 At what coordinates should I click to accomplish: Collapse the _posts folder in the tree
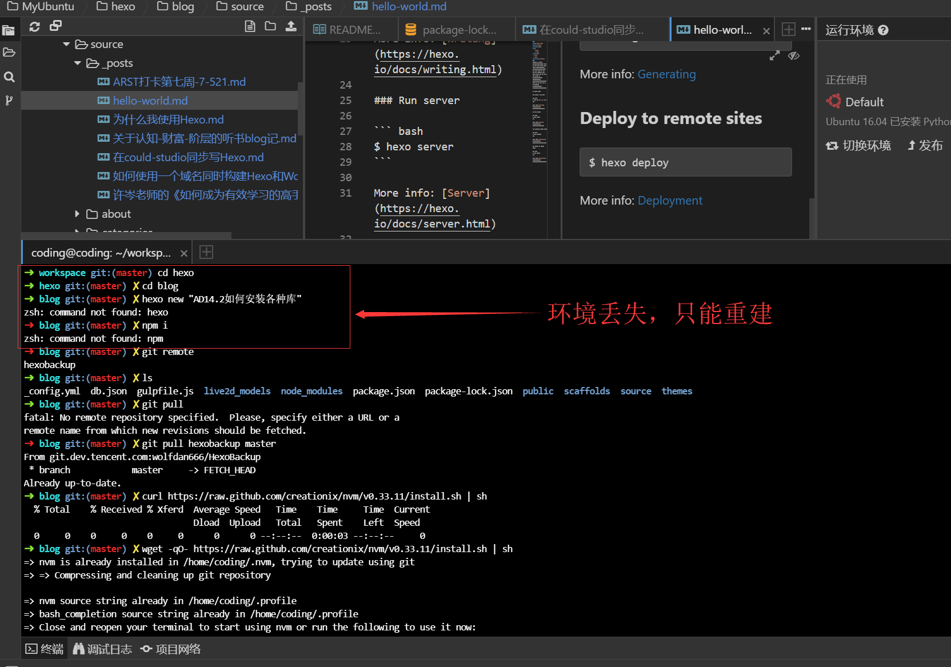pyautogui.click(x=78, y=63)
